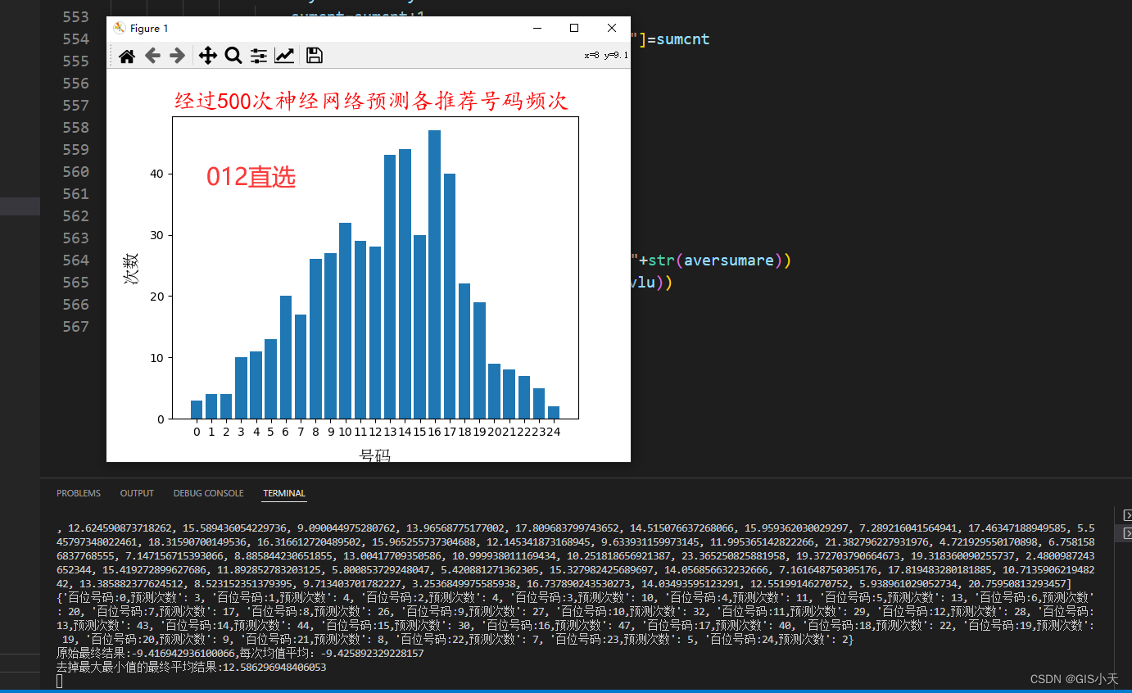Select the TERMINAL tab
Viewport: 1132px width, 693px height.
pyautogui.click(x=284, y=493)
